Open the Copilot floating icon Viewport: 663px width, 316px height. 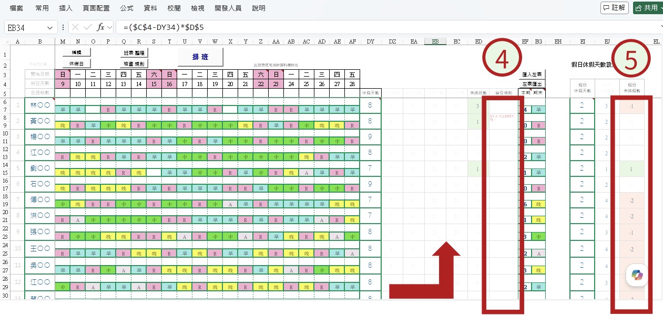point(638,276)
